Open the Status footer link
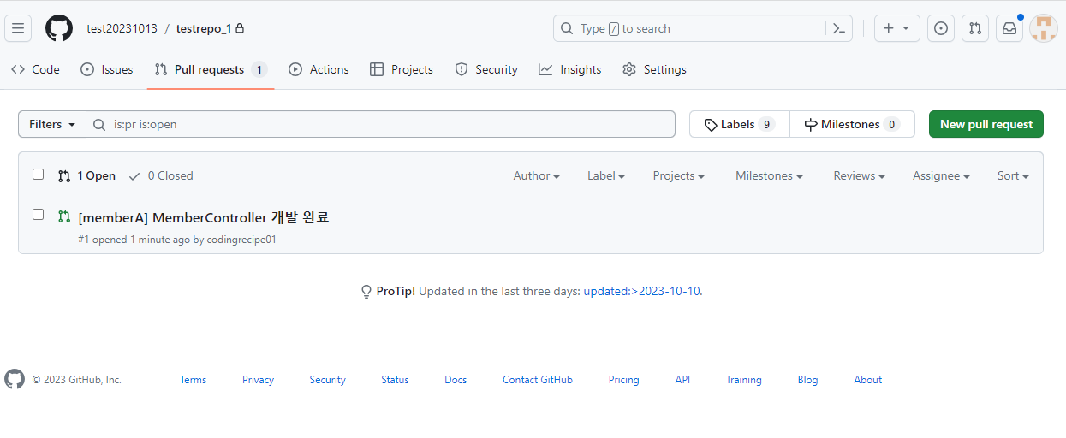1066x438 pixels. pos(395,380)
